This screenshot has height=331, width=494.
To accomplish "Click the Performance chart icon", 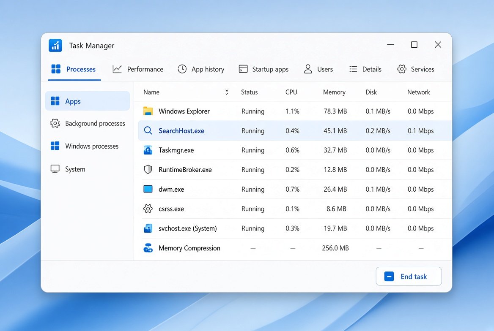I will [117, 69].
